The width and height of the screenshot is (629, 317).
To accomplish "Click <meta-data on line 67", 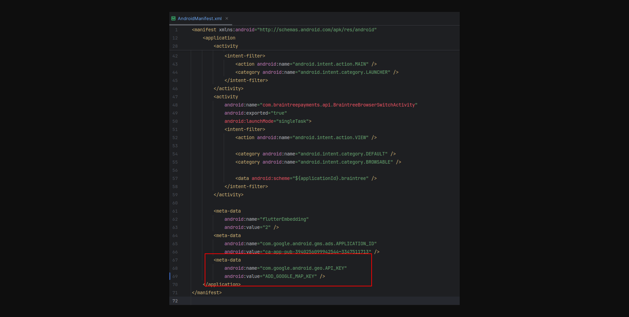I will point(227,260).
